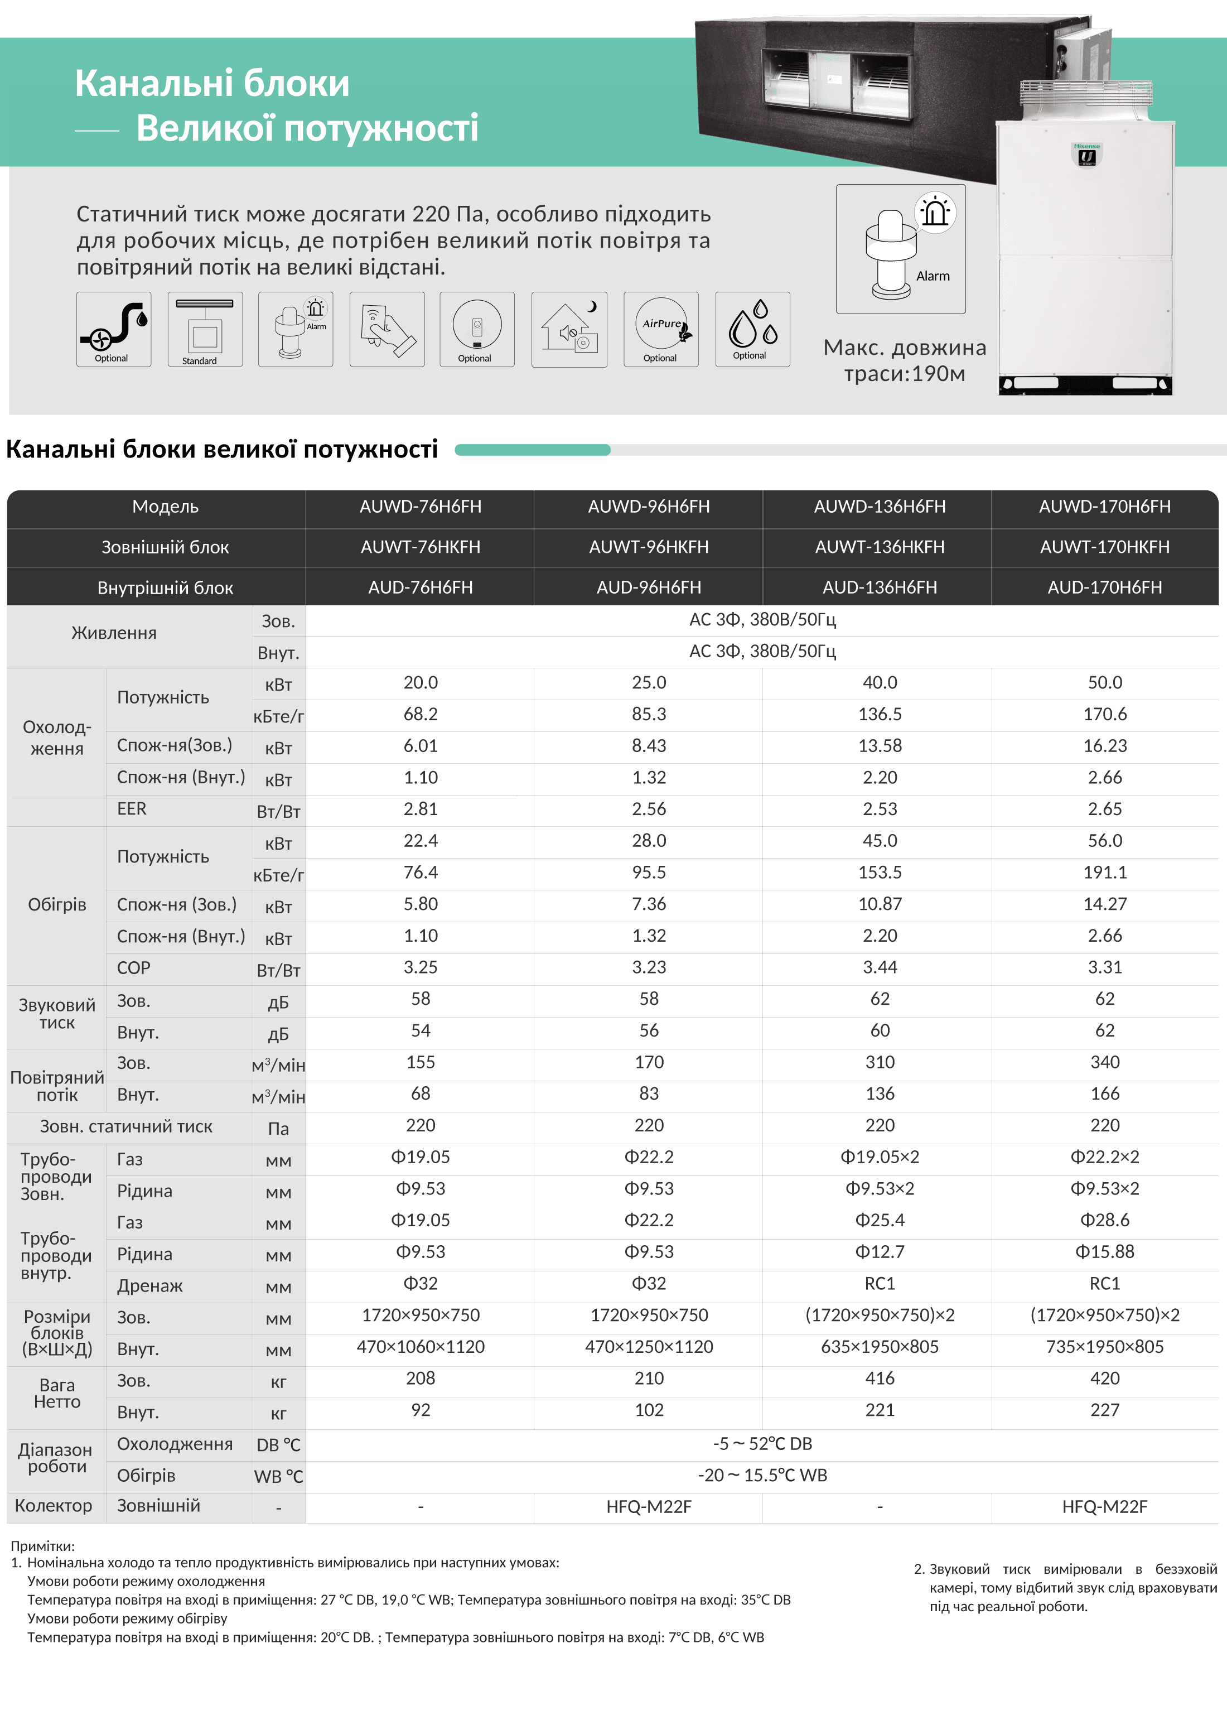The width and height of the screenshot is (1227, 1725).
Task: Select the EER value 2.81
Action: [421, 810]
